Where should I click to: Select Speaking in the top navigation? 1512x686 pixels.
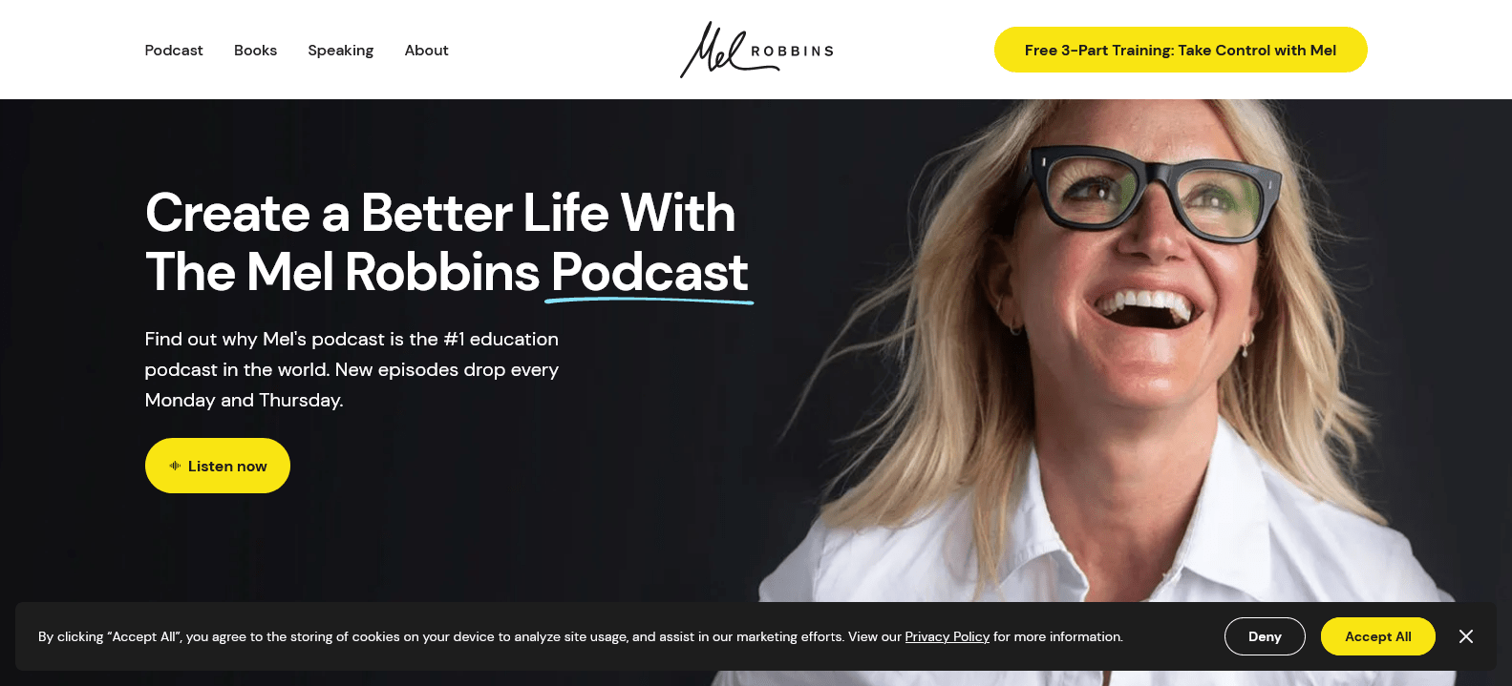[340, 51]
